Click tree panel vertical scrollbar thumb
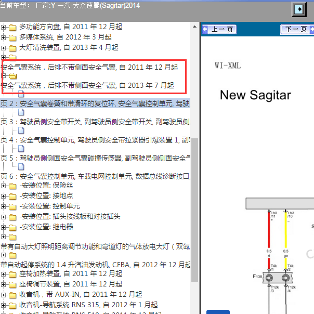The height and width of the screenshot is (314, 314). pyautogui.click(x=194, y=210)
